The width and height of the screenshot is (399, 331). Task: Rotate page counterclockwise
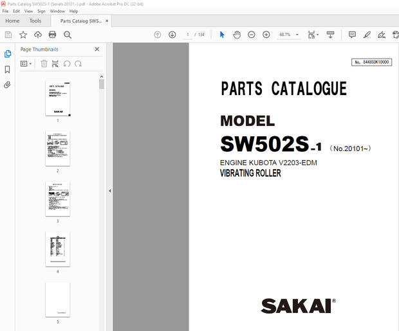click(x=67, y=64)
